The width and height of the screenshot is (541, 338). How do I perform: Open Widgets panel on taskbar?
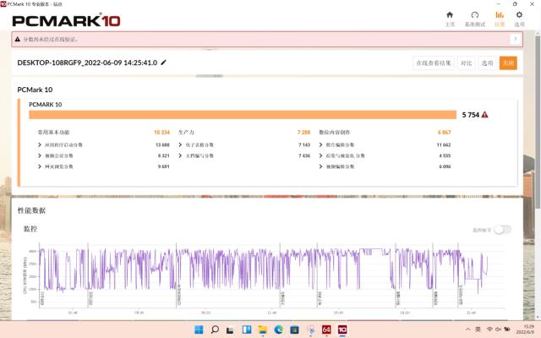[246, 330]
